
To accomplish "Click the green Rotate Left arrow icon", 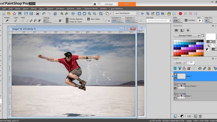I will point(62,14).
